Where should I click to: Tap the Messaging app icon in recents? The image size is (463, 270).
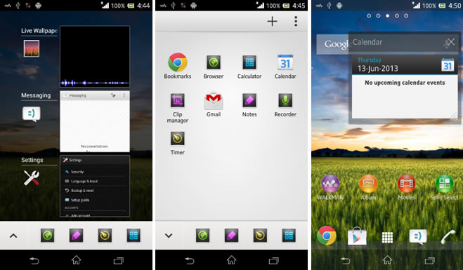click(x=32, y=114)
